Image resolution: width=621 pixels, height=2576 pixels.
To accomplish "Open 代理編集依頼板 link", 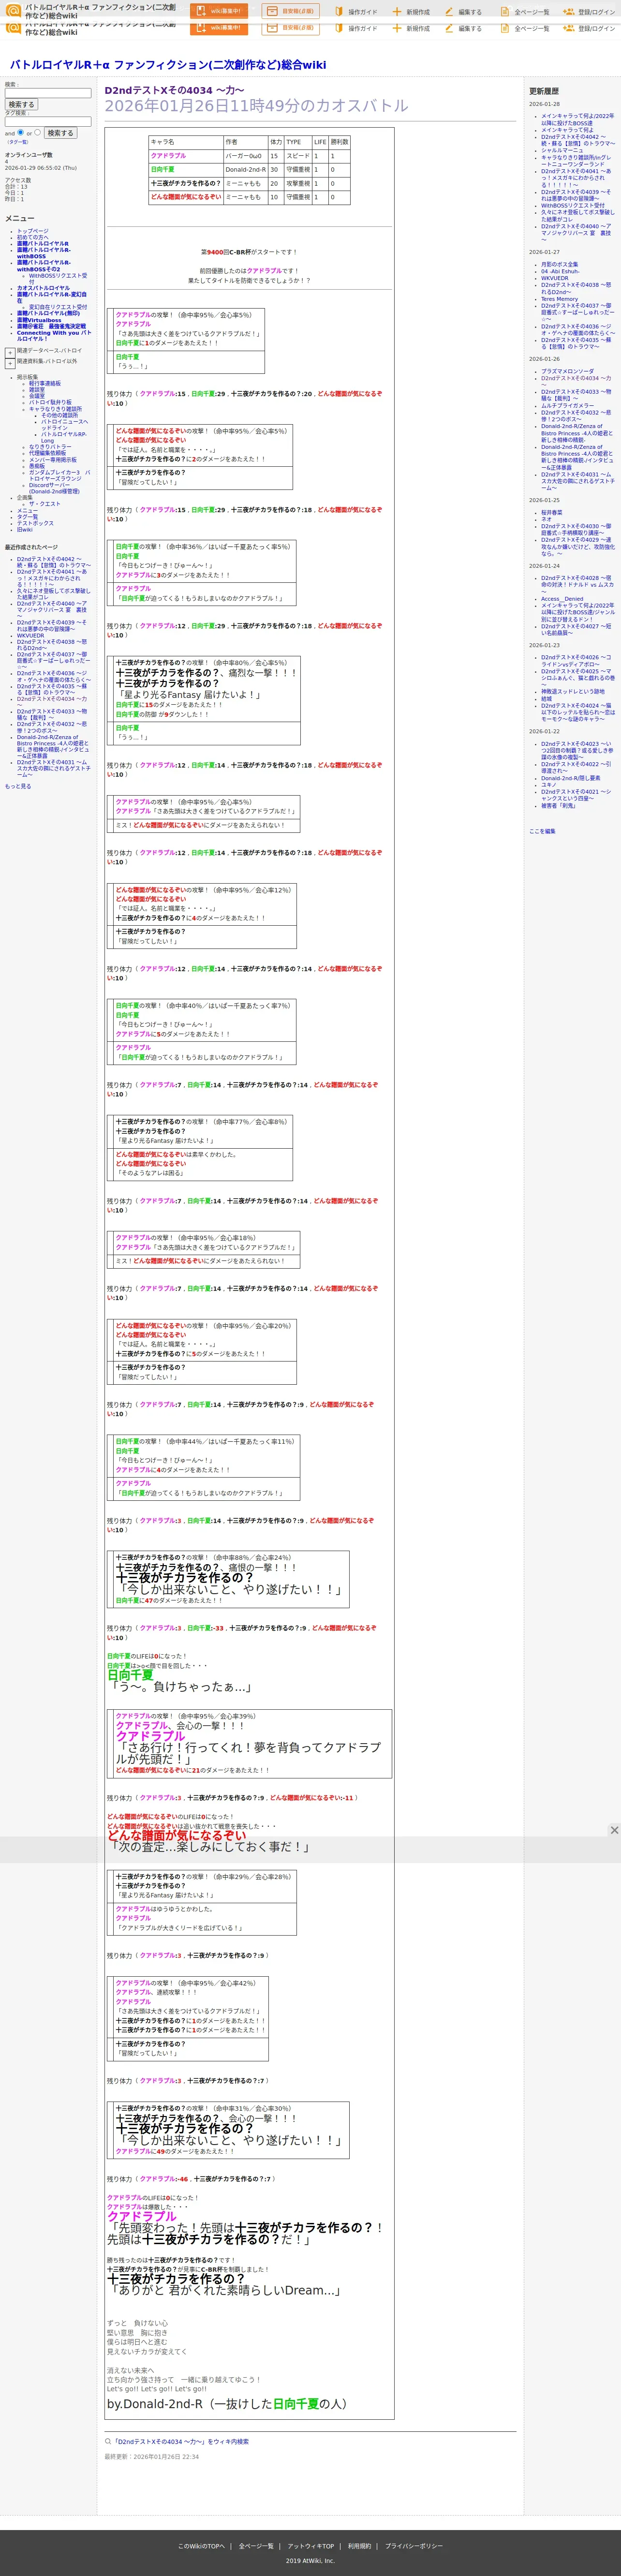I will [47, 453].
